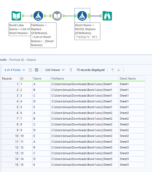This screenshot has width=152, height=172.
Task: Click FileName cell in record 4
Action: pos(84,101)
